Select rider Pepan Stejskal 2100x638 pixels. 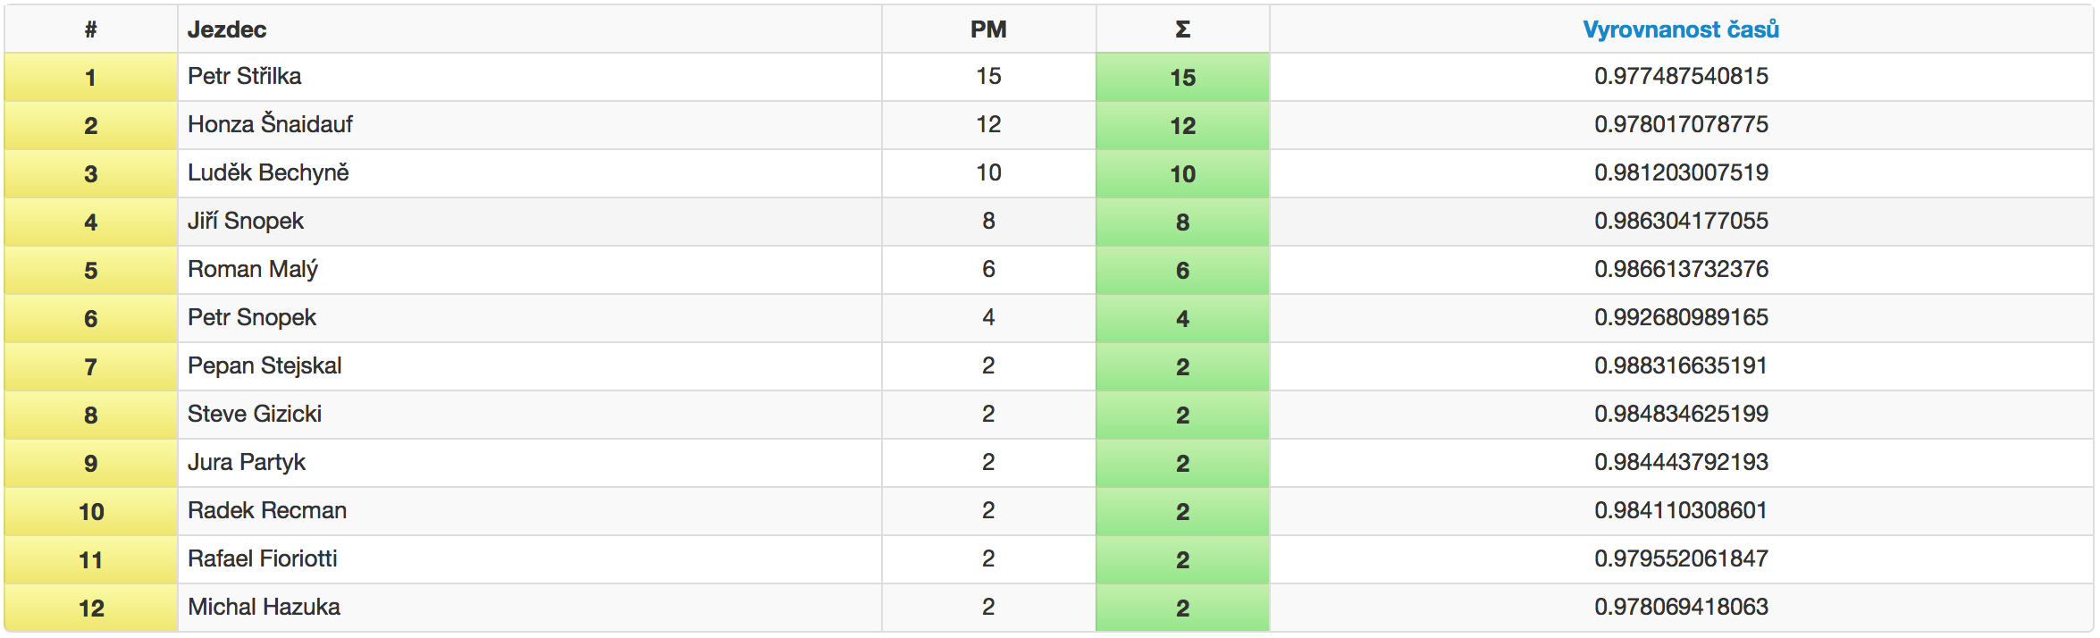(x=265, y=365)
